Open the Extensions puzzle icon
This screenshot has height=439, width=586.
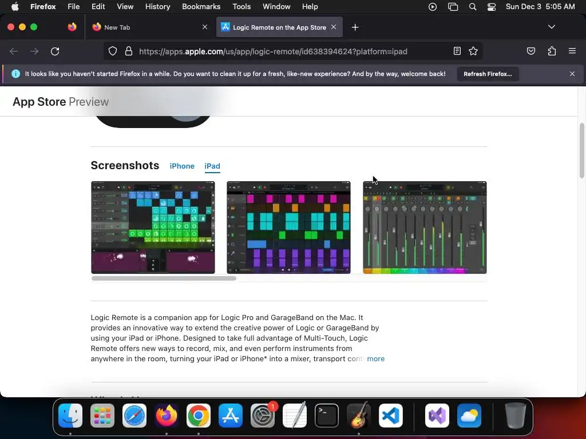552,51
